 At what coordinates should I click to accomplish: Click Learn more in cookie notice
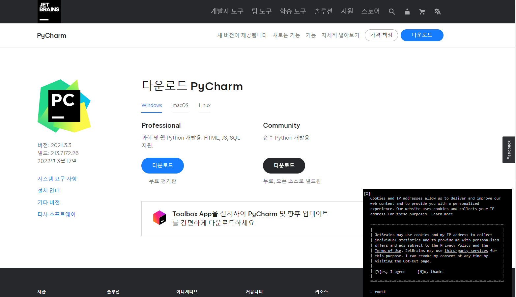(x=442, y=214)
